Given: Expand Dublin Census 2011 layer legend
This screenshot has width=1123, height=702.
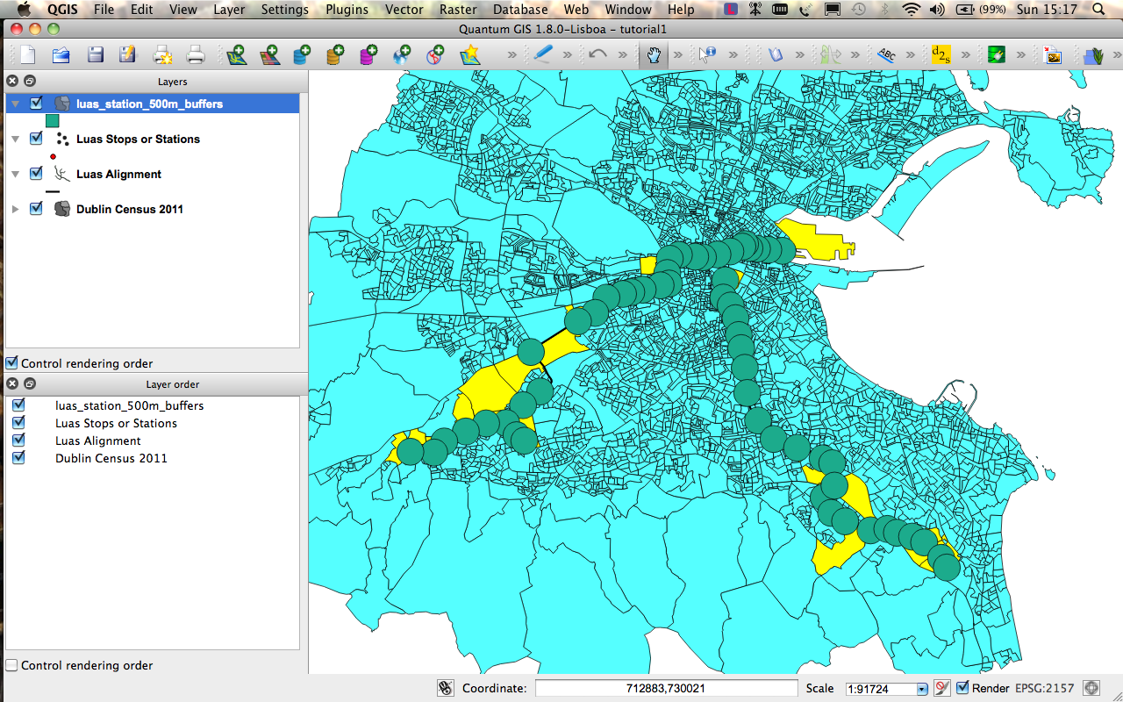Looking at the screenshot, I should pyautogui.click(x=16, y=209).
